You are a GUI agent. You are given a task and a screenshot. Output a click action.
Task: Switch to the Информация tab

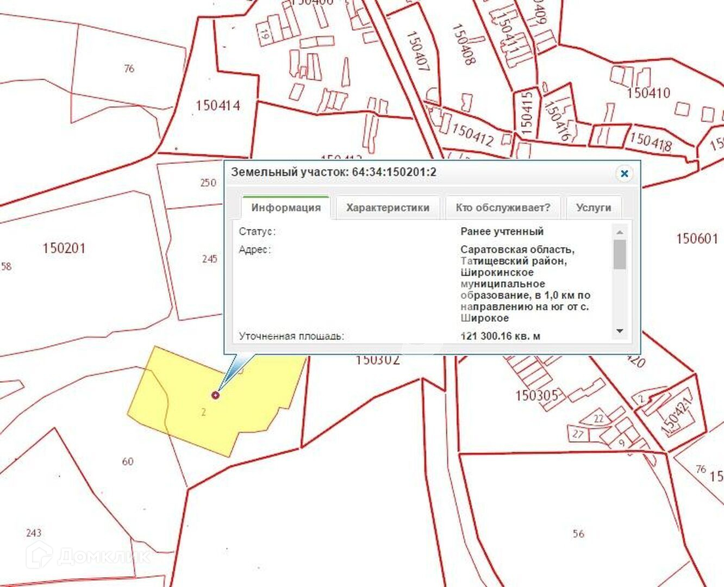286,208
